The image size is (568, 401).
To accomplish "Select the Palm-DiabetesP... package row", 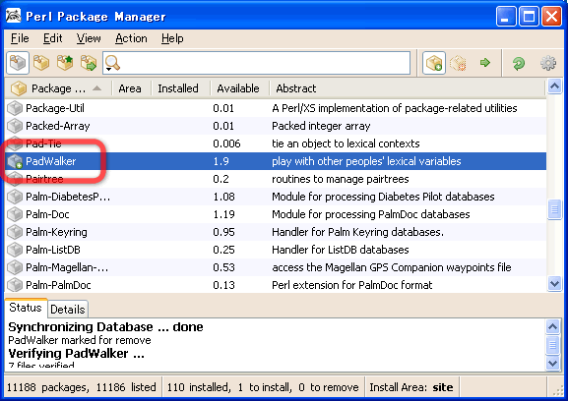I will 276,197.
